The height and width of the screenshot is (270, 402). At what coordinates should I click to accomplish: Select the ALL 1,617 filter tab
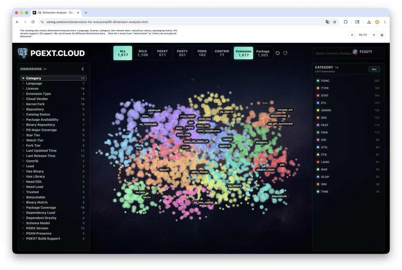click(123, 53)
